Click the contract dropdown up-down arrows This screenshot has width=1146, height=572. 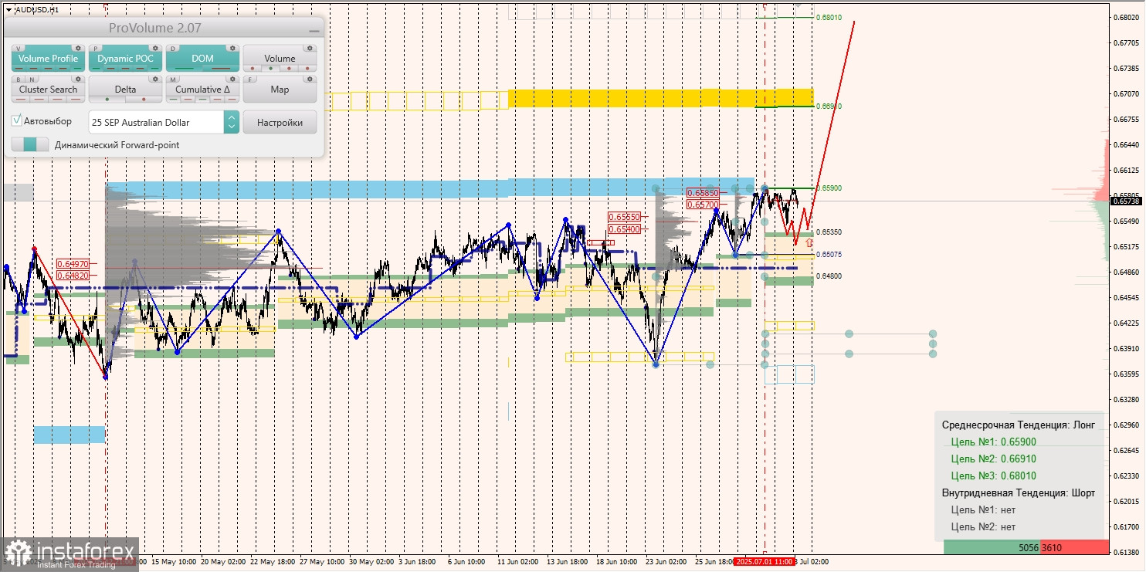[x=231, y=122]
